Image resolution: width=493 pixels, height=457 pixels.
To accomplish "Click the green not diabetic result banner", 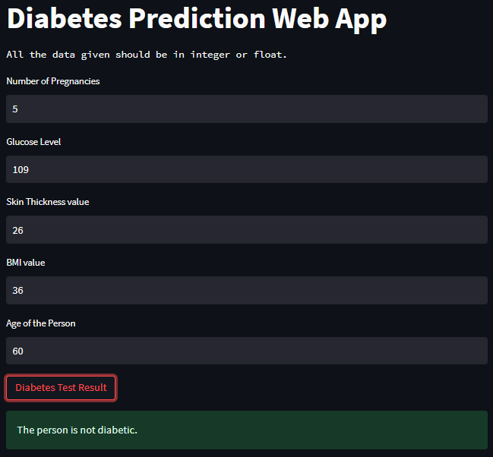I will coord(247,430).
